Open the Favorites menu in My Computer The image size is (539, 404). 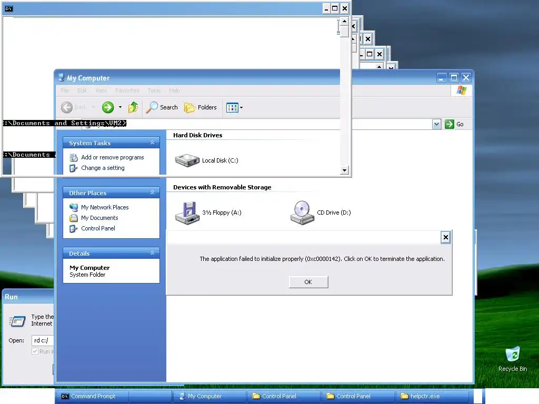pos(127,90)
